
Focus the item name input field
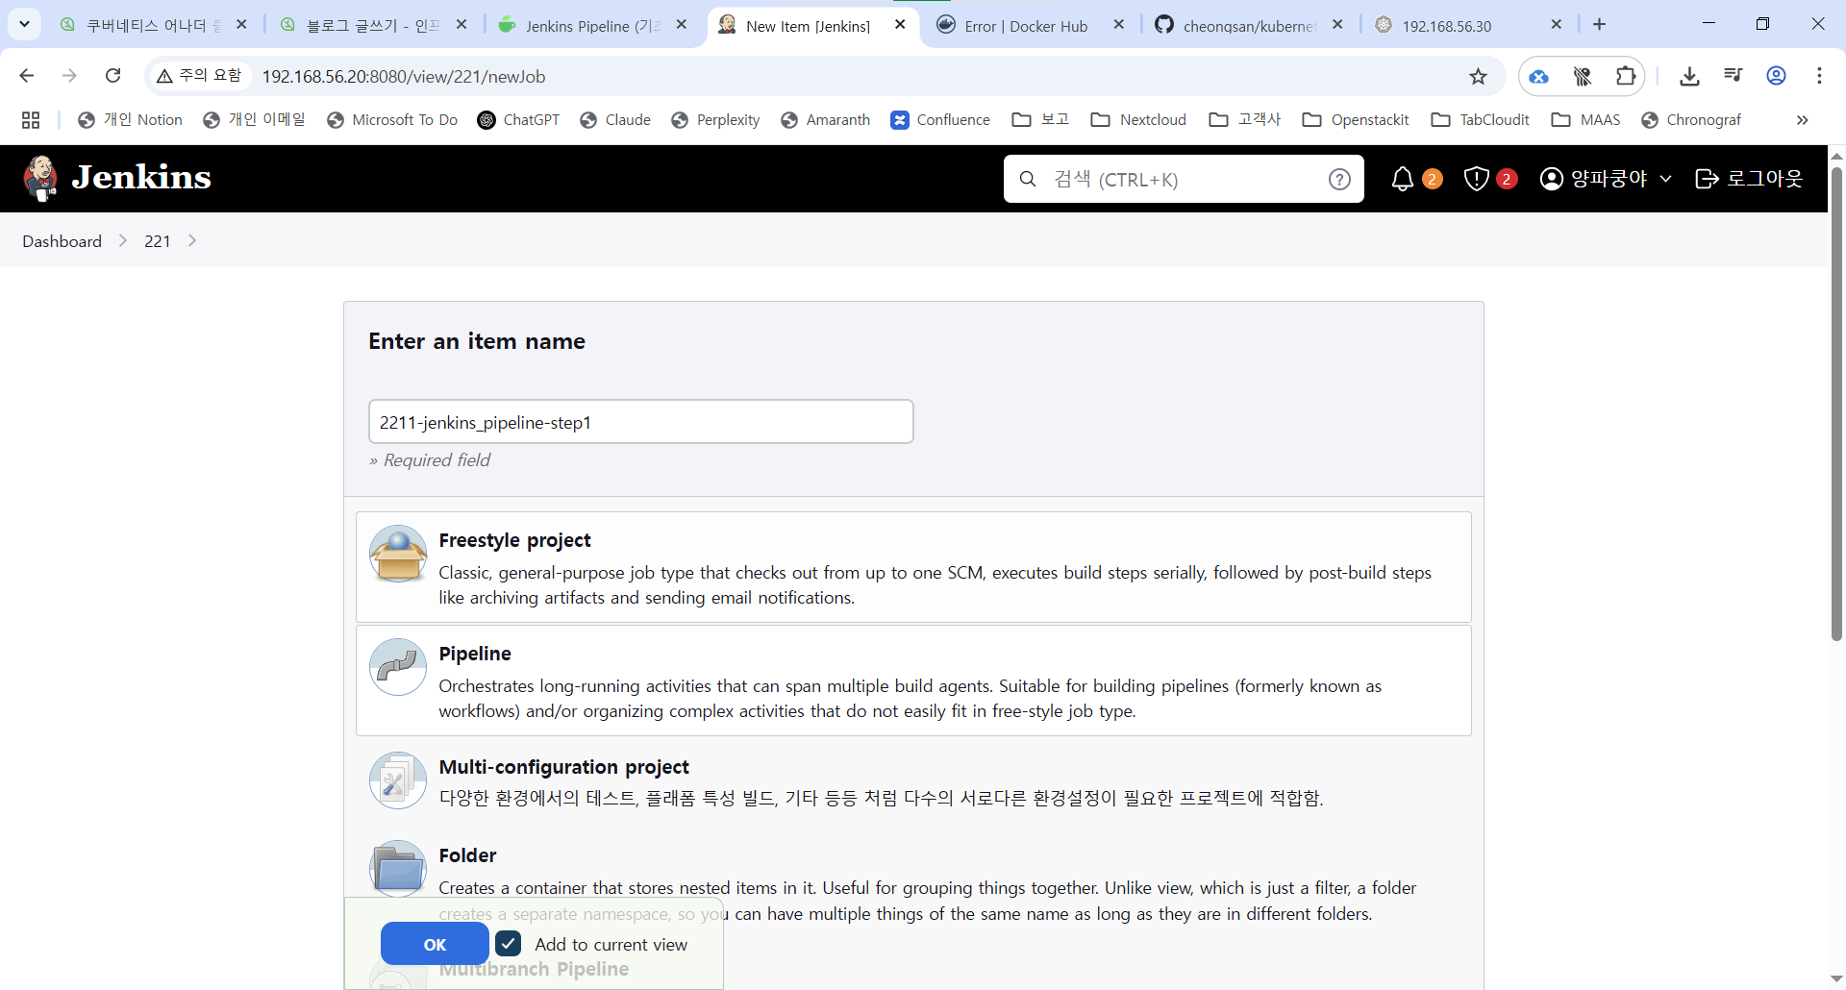click(641, 422)
